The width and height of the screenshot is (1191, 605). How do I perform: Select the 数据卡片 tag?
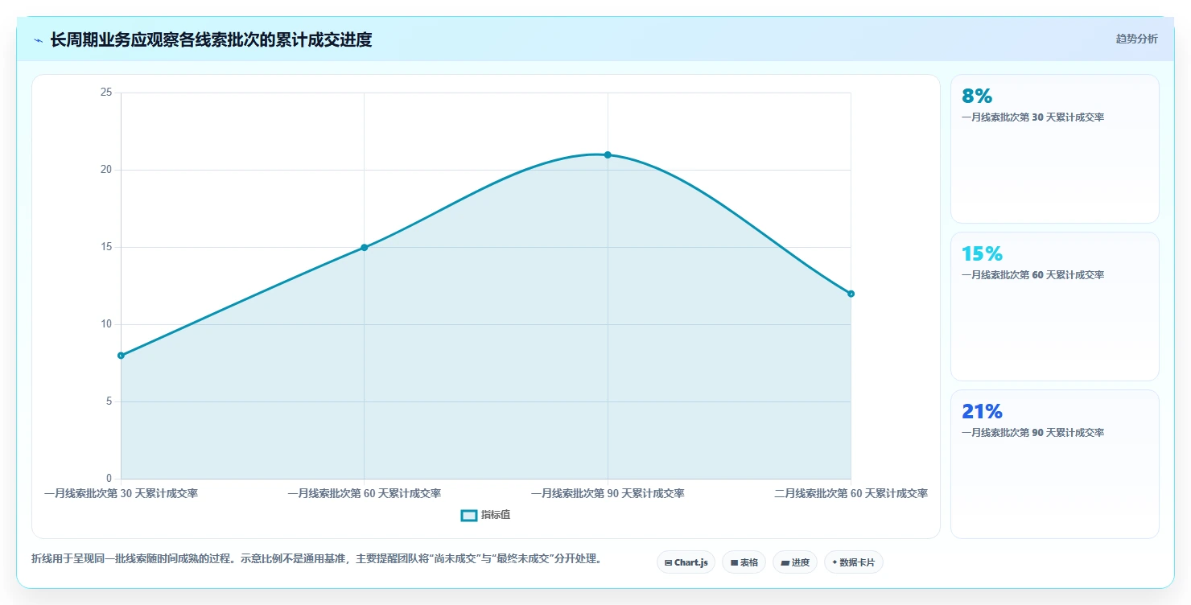tap(853, 562)
